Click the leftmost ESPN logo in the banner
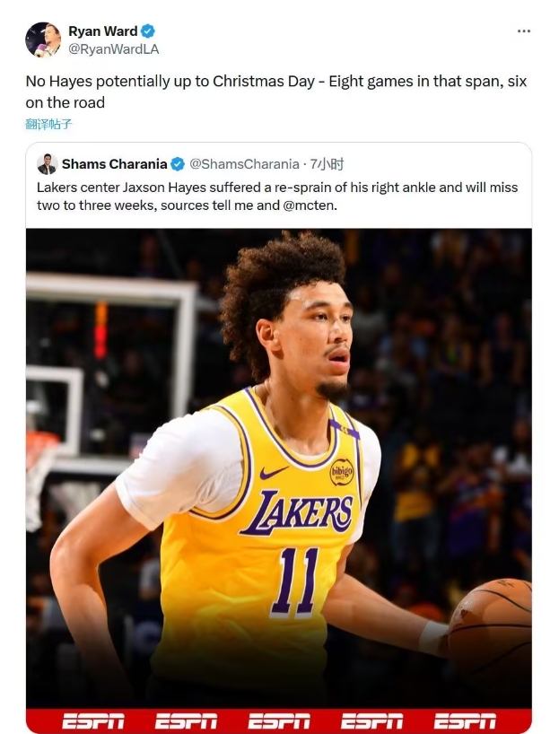This screenshot has height=734, width=550. coord(92,721)
